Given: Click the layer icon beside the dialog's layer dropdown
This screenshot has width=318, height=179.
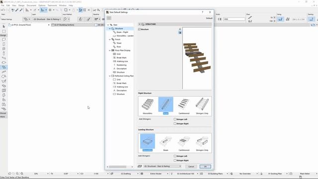Looking at the screenshot, I should click(140, 166).
